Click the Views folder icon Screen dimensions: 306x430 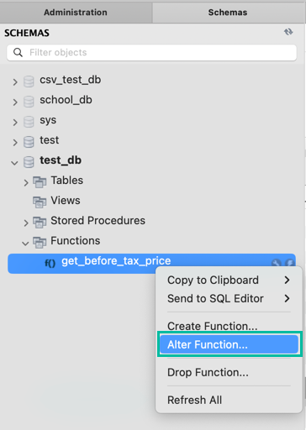(40, 202)
